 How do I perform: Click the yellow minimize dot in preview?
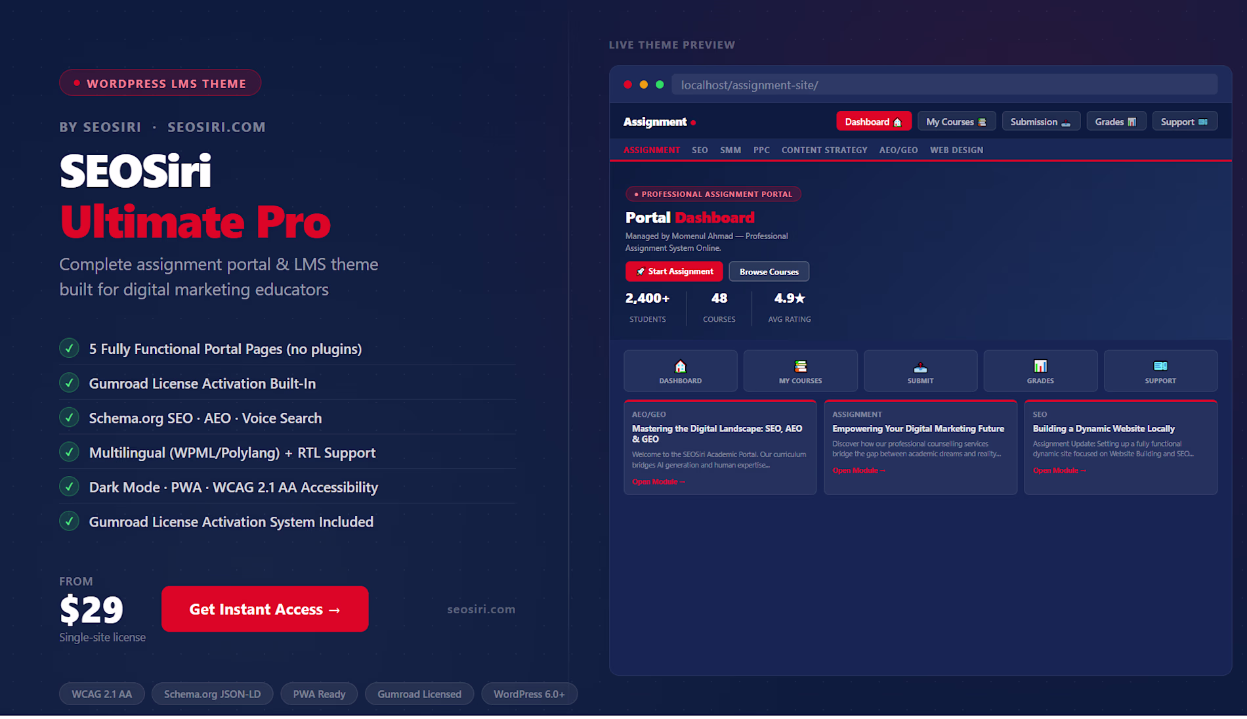(x=644, y=85)
